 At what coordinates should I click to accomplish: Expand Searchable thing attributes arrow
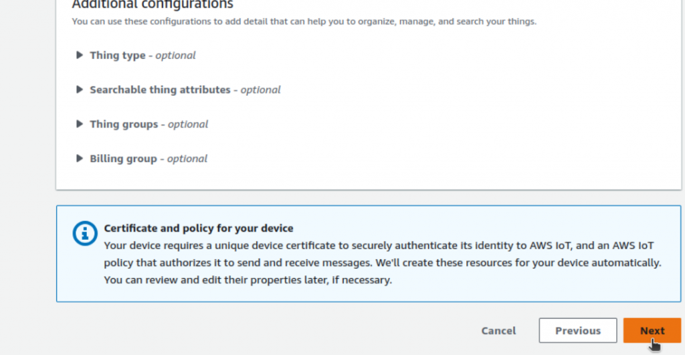80,90
